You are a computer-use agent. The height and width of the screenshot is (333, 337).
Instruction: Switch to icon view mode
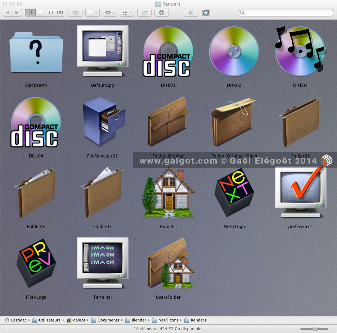[30, 13]
